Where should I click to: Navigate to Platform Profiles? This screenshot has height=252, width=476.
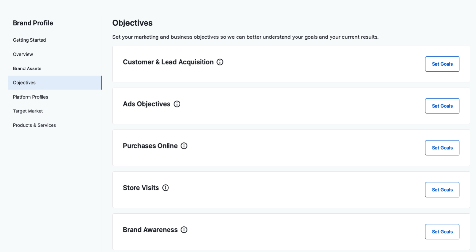coord(30,97)
